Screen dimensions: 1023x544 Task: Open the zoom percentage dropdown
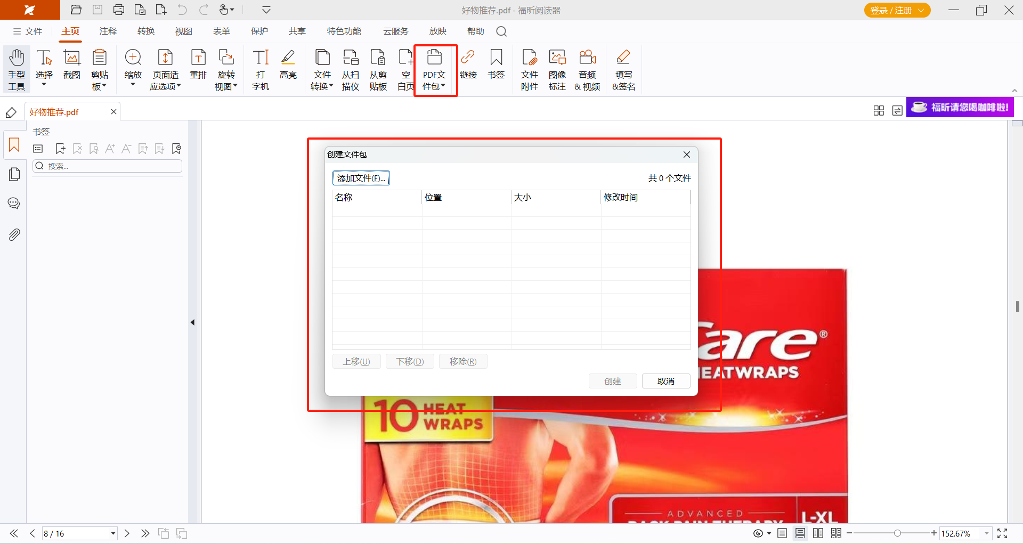pos(986,533)
